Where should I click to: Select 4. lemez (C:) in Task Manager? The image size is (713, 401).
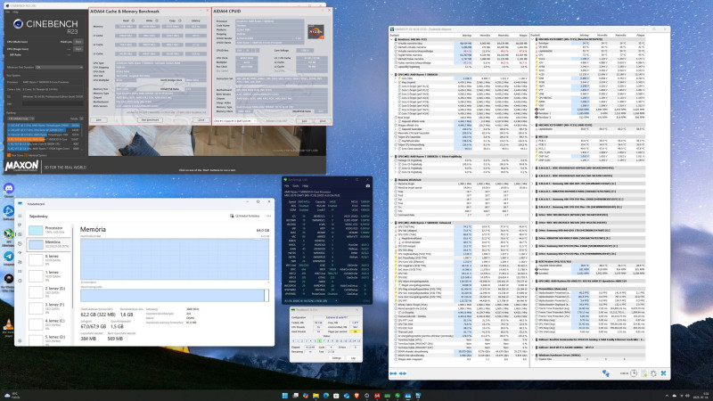click(x=49, y=323)
